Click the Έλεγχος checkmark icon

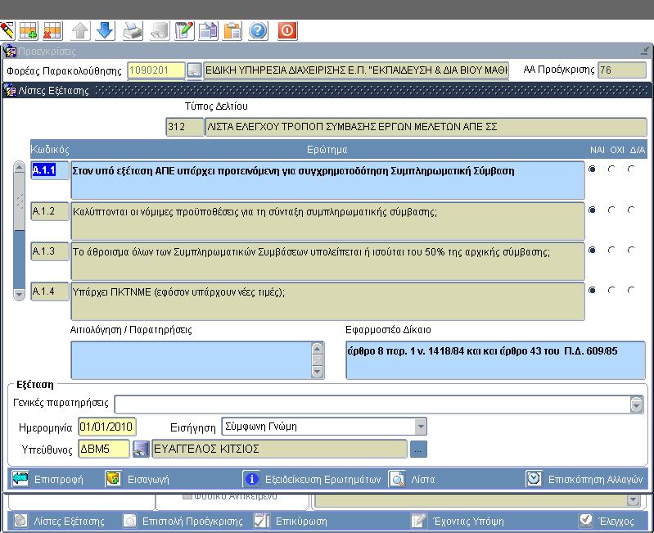tap(586, 520)
